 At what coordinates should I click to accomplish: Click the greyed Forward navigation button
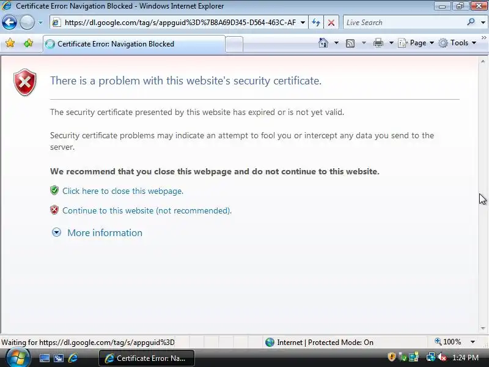pyautogui.click(x=27, y=23)
